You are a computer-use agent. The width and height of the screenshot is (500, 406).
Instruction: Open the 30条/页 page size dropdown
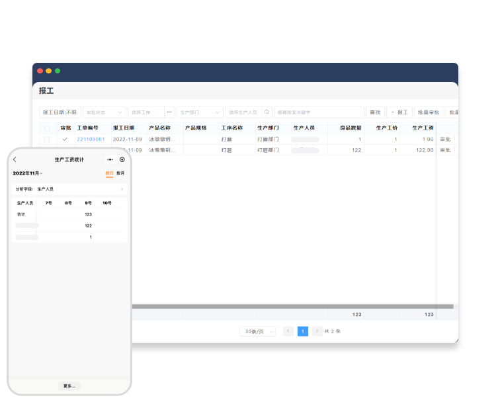point(258,331)
